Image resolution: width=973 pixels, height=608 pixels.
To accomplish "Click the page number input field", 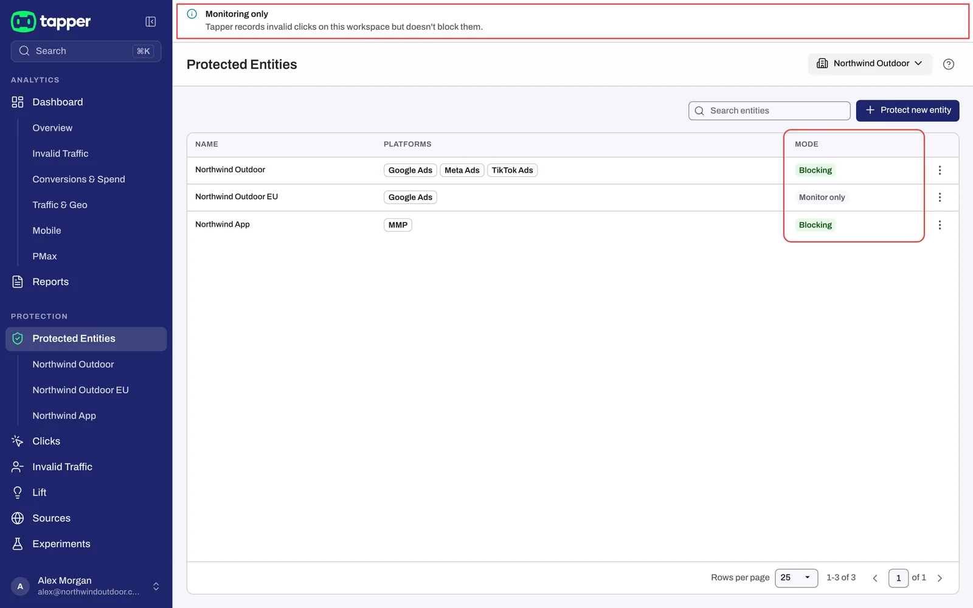I will 898,578.
